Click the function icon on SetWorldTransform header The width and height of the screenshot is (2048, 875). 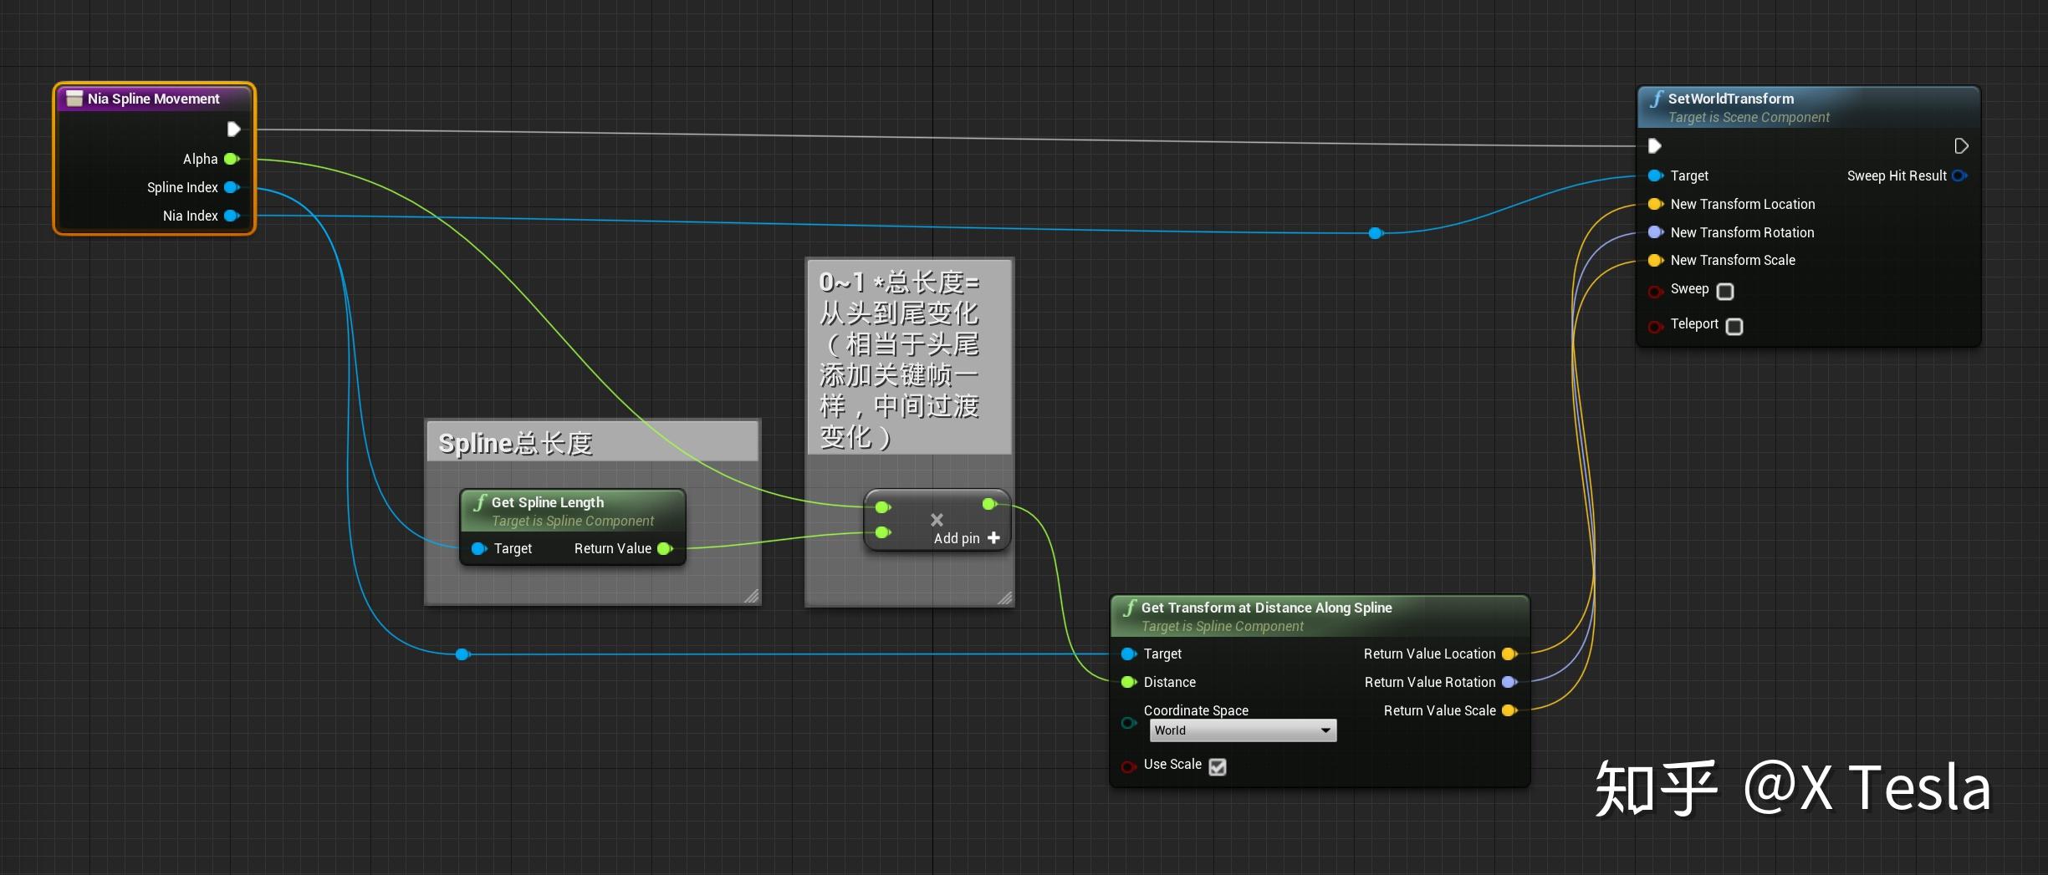click(1657, 99)
